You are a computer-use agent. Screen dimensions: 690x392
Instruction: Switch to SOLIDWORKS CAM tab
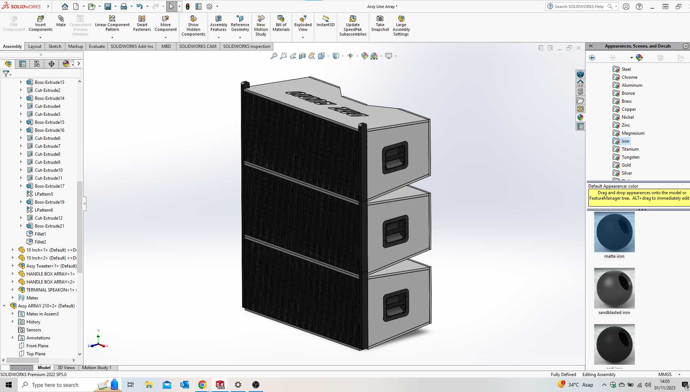tap(197, 46)
